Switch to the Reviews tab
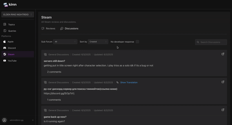The height and width of the screenshot is (125, 232). 48,28
